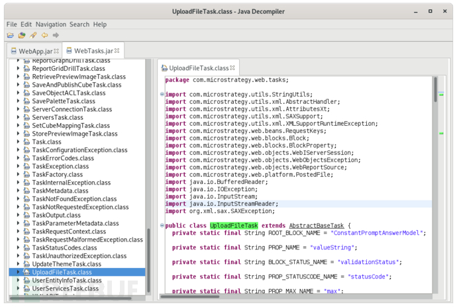Click the code editor vertical scrollbar
Viewport: 457px width, 307px height.
(x=435, y=89)
